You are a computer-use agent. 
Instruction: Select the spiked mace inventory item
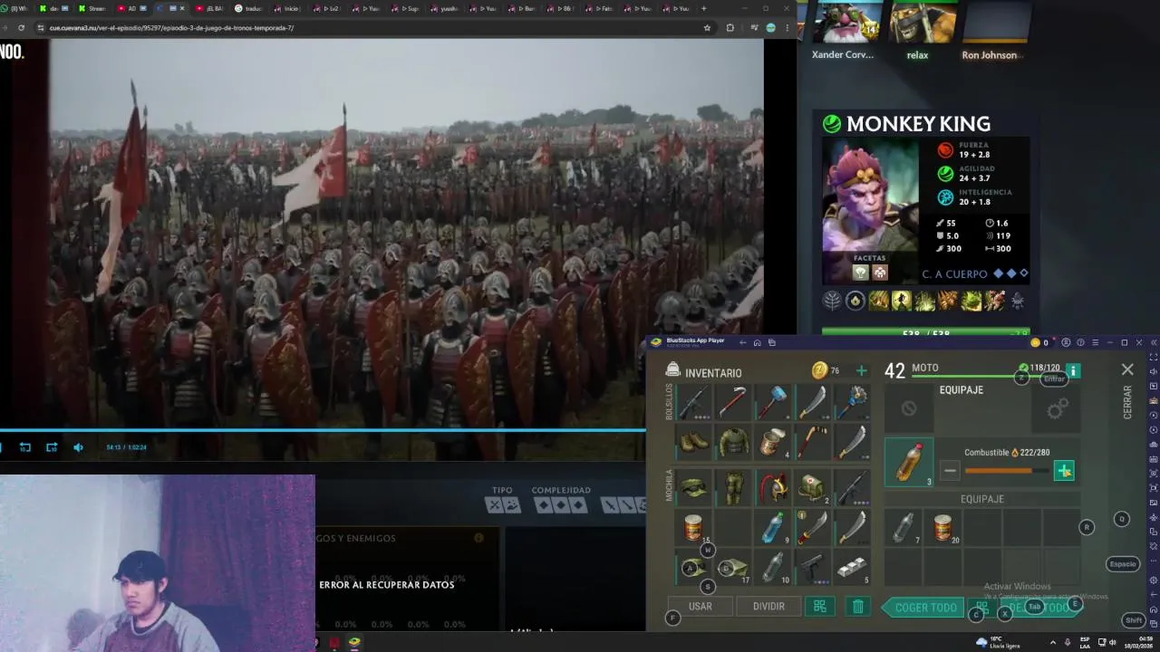853,402
